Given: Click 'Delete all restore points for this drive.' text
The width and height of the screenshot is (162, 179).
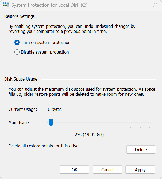Looking at the screenshot, I should coord(44,146).
